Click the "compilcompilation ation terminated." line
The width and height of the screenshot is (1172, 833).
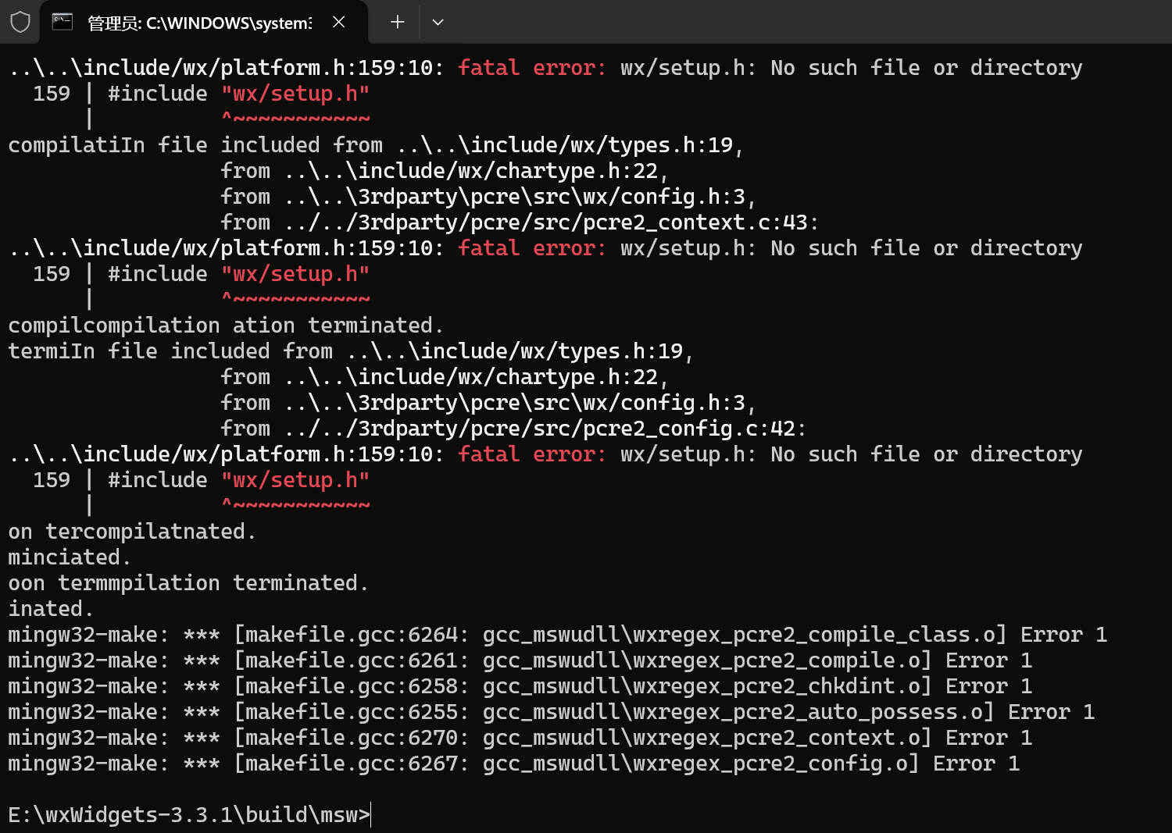click(x=225, y=325)
